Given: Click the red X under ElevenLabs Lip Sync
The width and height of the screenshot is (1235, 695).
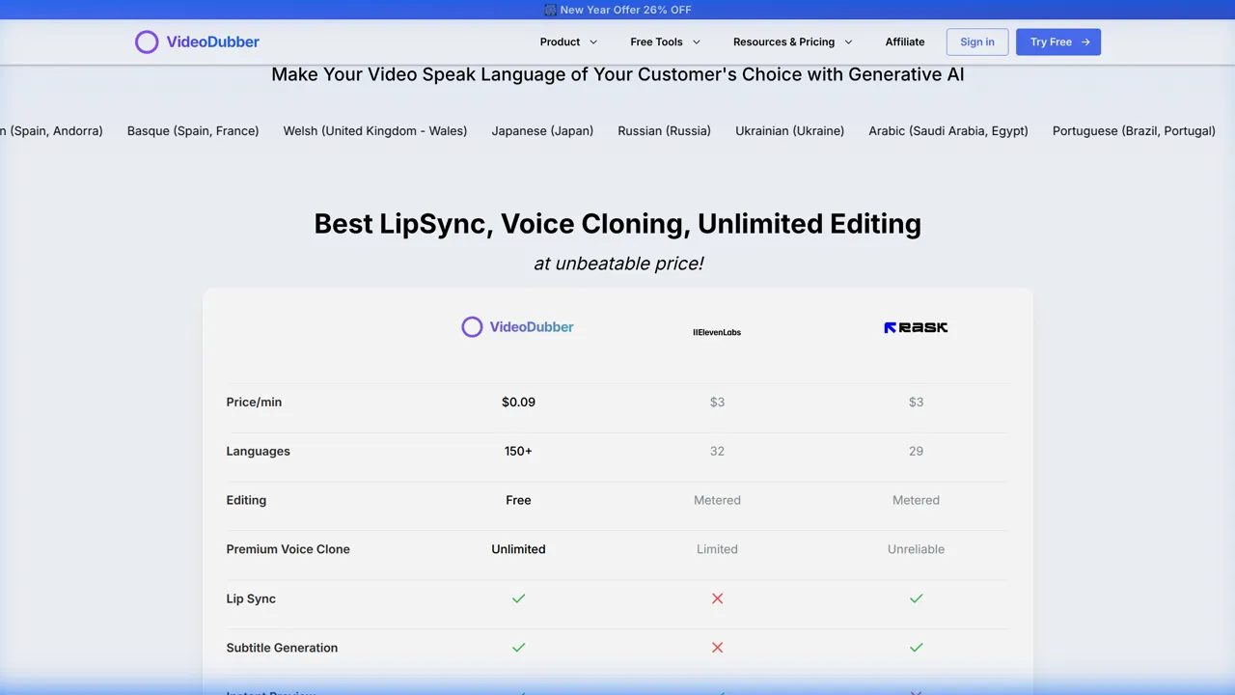Looking at the screenshot, I should click(x=717, y=598).
